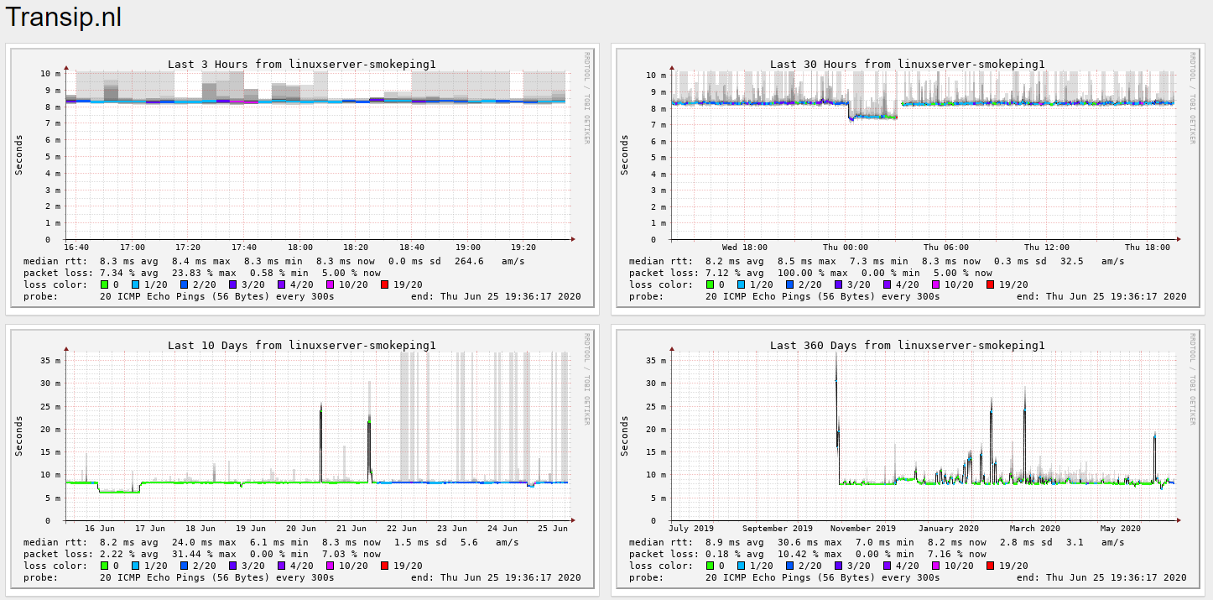The height and width of the screenshot is (600, 1213).
Task: Click the RRDTOOL / TOBI OETIKER watermark on 30 Hours graph
Action: 1193,97
